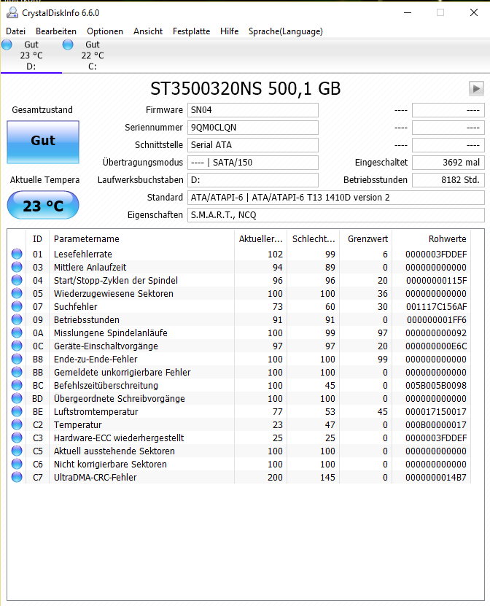This screenshot has height=606, width=490.
Task: Click the Eigenschaften field S.M.A.R.T., NCQ
Action: point(336,215)
